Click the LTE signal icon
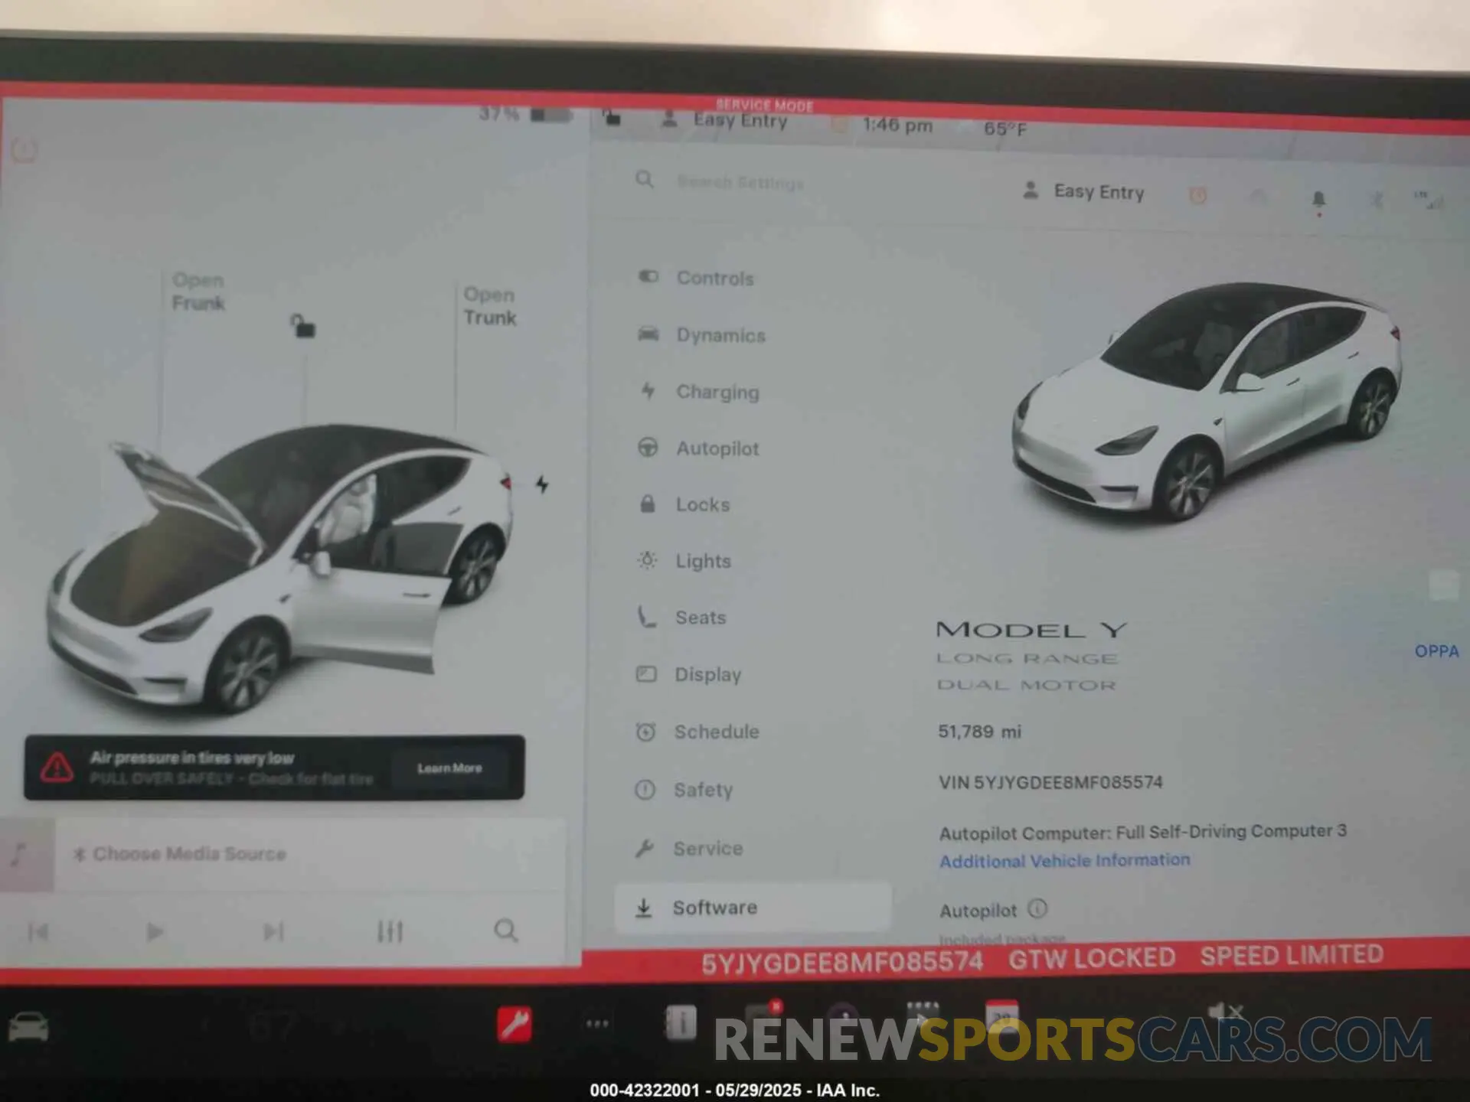 (x=1428, y=200)
